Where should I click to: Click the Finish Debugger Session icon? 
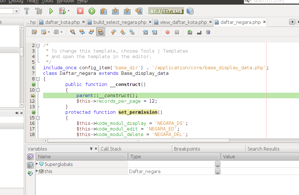80,11
